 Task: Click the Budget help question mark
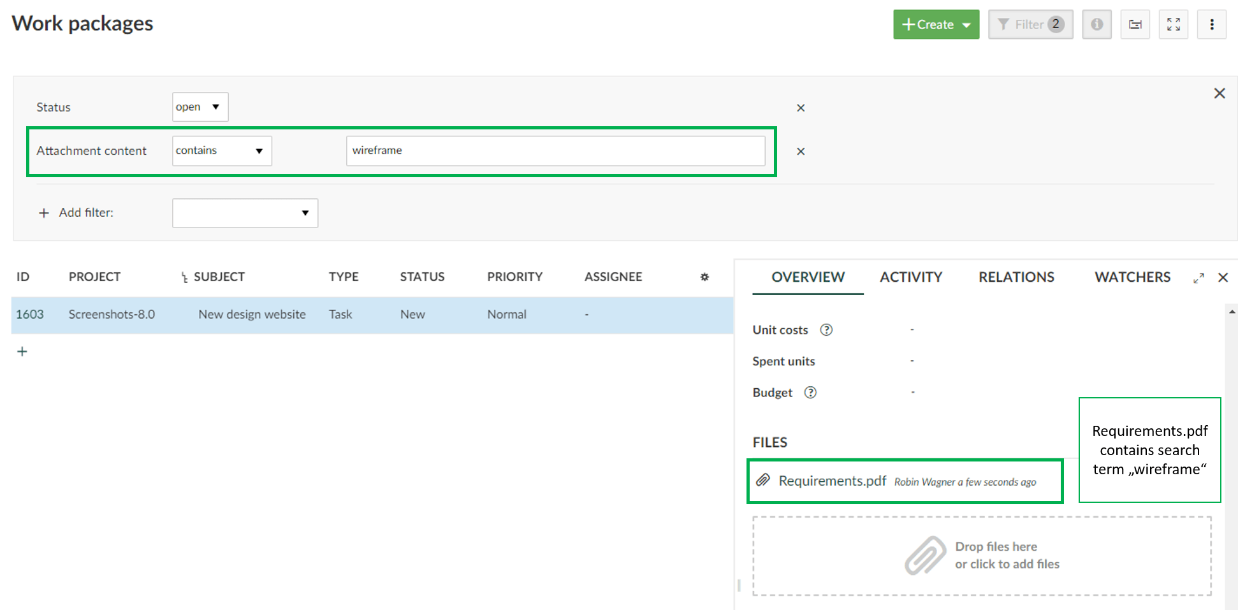click(x=810, y=393)
